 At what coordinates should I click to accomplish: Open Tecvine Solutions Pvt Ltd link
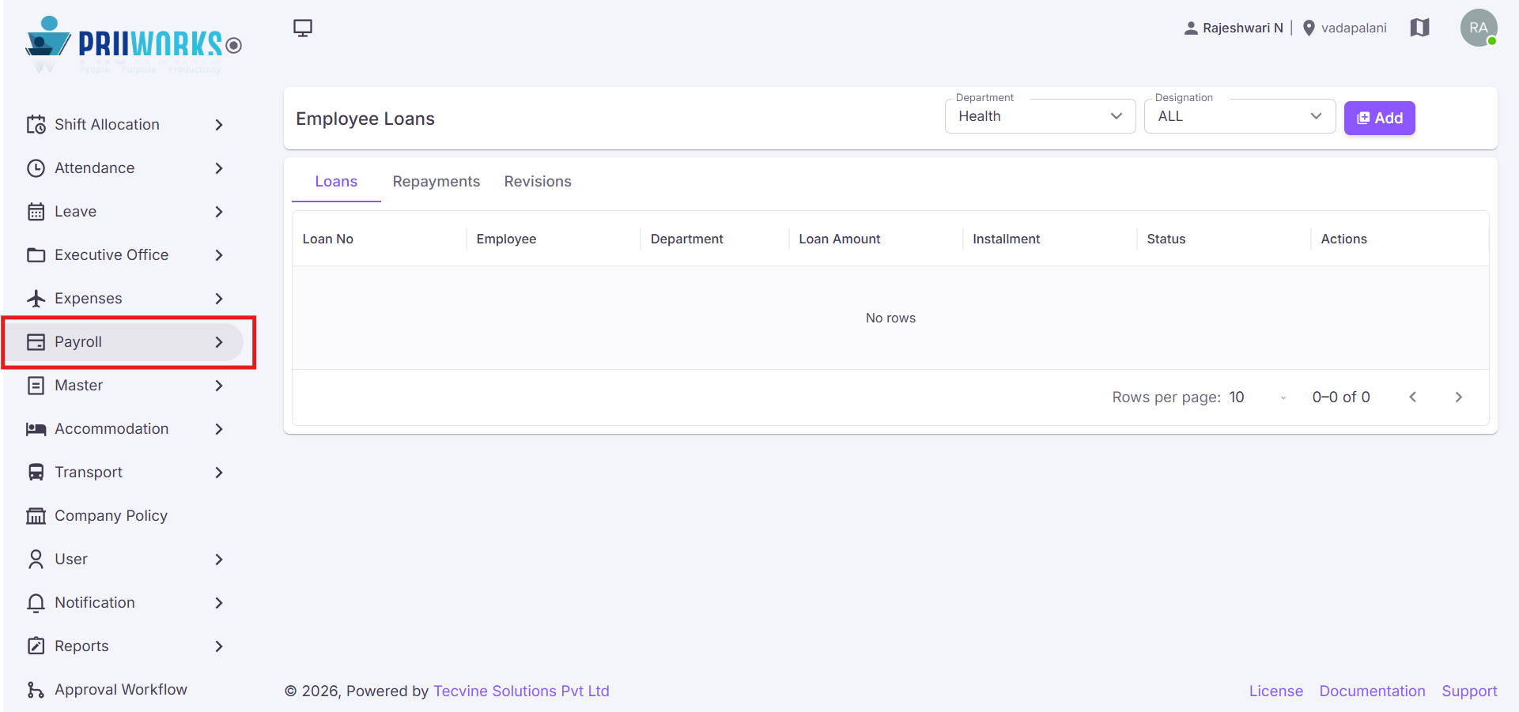[x=521, y=691]
